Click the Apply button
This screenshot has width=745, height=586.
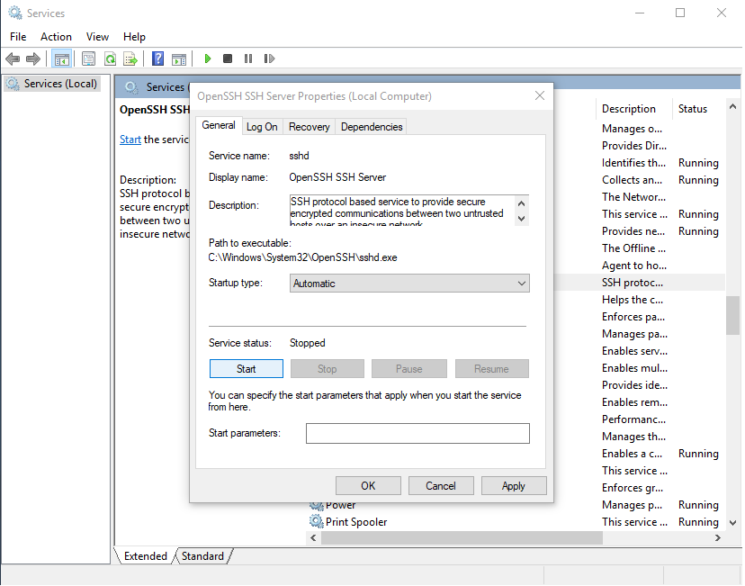(x=514, y=486)
